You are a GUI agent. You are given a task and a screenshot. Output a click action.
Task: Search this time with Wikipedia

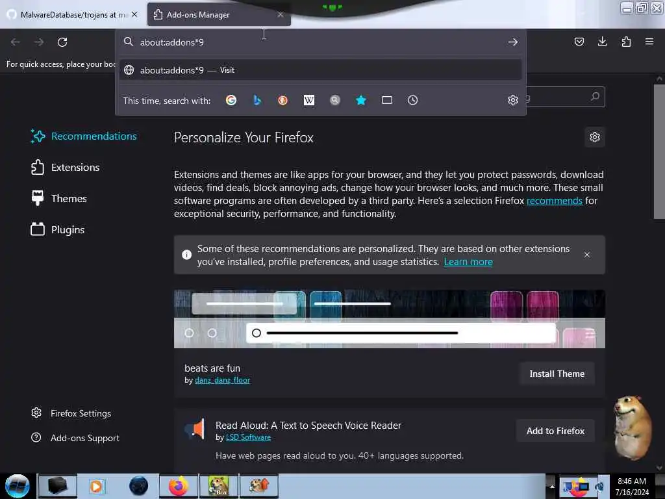coord(309,100)
